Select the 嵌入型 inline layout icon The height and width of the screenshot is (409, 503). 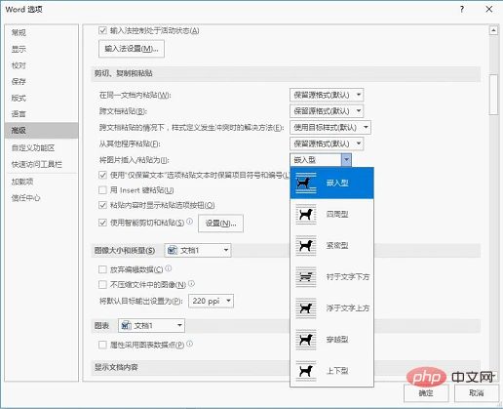click(306, 183)
